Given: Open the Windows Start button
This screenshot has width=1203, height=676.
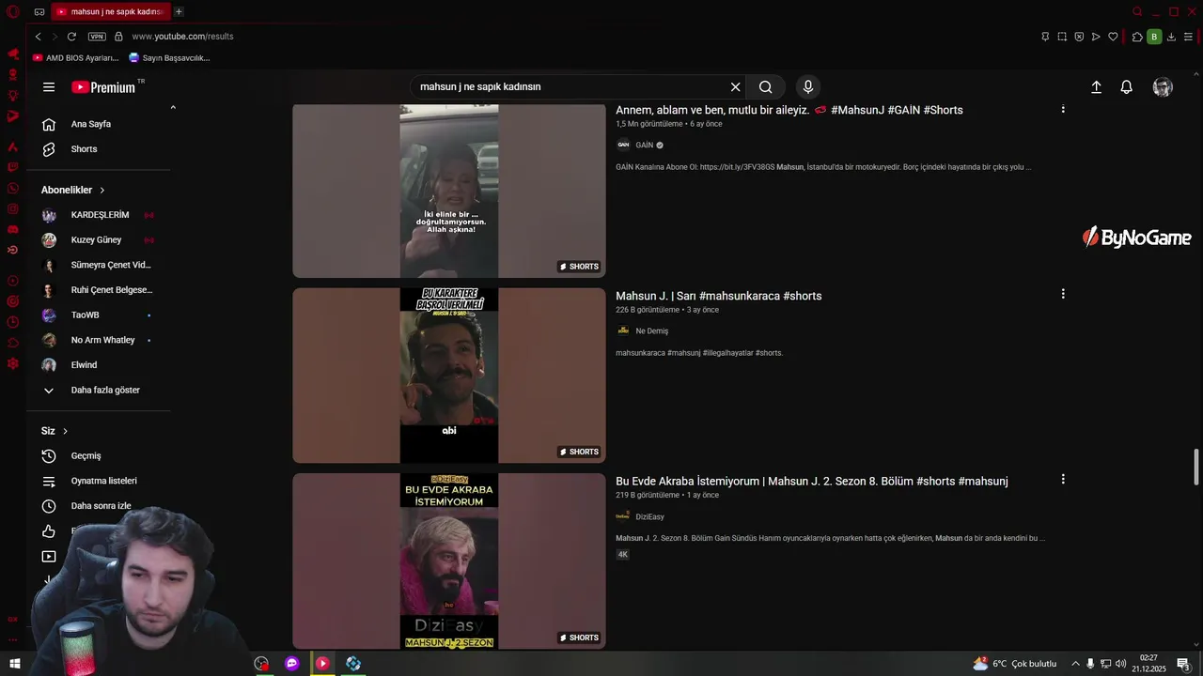Looking at the screenshot, I should (15, 664).
